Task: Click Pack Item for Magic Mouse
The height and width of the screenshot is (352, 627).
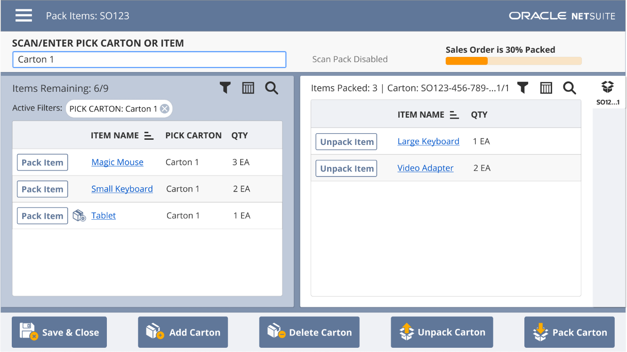Action: click(42, 162)
